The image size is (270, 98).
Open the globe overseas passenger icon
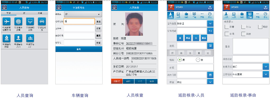coord(19,21)
